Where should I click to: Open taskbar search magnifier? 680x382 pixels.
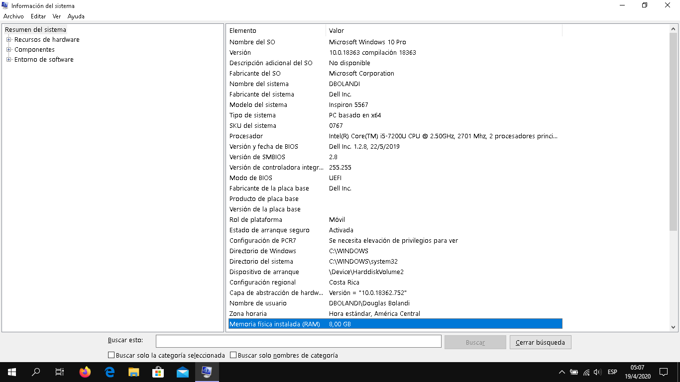tap(36, 372)
